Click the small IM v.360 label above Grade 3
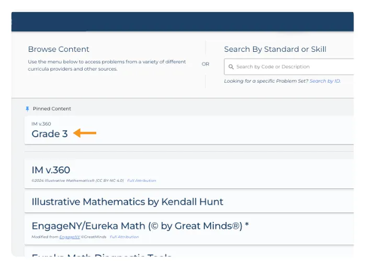The image size is (365, 266). click(x=41, y=124)
